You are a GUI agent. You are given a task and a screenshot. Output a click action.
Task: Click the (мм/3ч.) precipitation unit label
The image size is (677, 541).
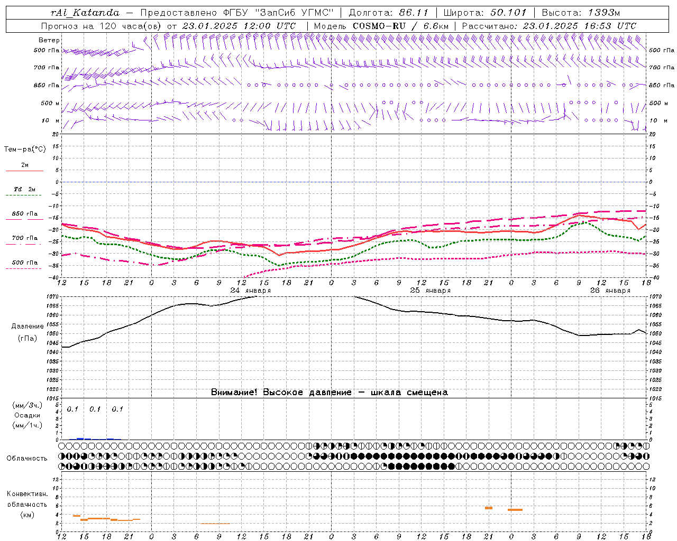(28, 405)
